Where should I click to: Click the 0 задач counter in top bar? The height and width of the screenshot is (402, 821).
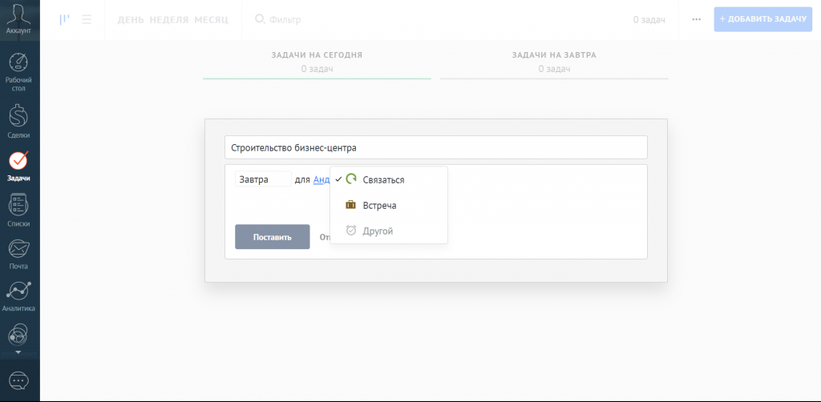649,20
